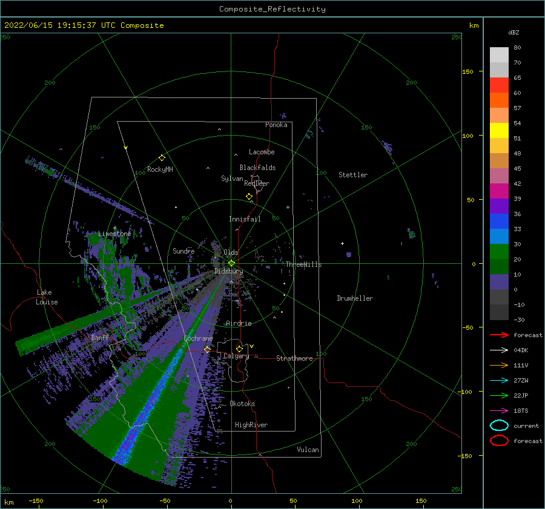The width and height of the screenshot is (545, 509).
Task: Click the cyan current ellipse in legend
Action: pos(499,425)
